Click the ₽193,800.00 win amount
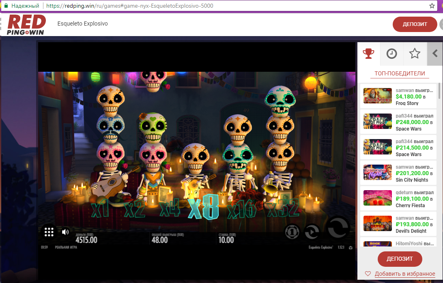Image resolution: width=443 pixels, height=283 pixels. coord(412,224)
